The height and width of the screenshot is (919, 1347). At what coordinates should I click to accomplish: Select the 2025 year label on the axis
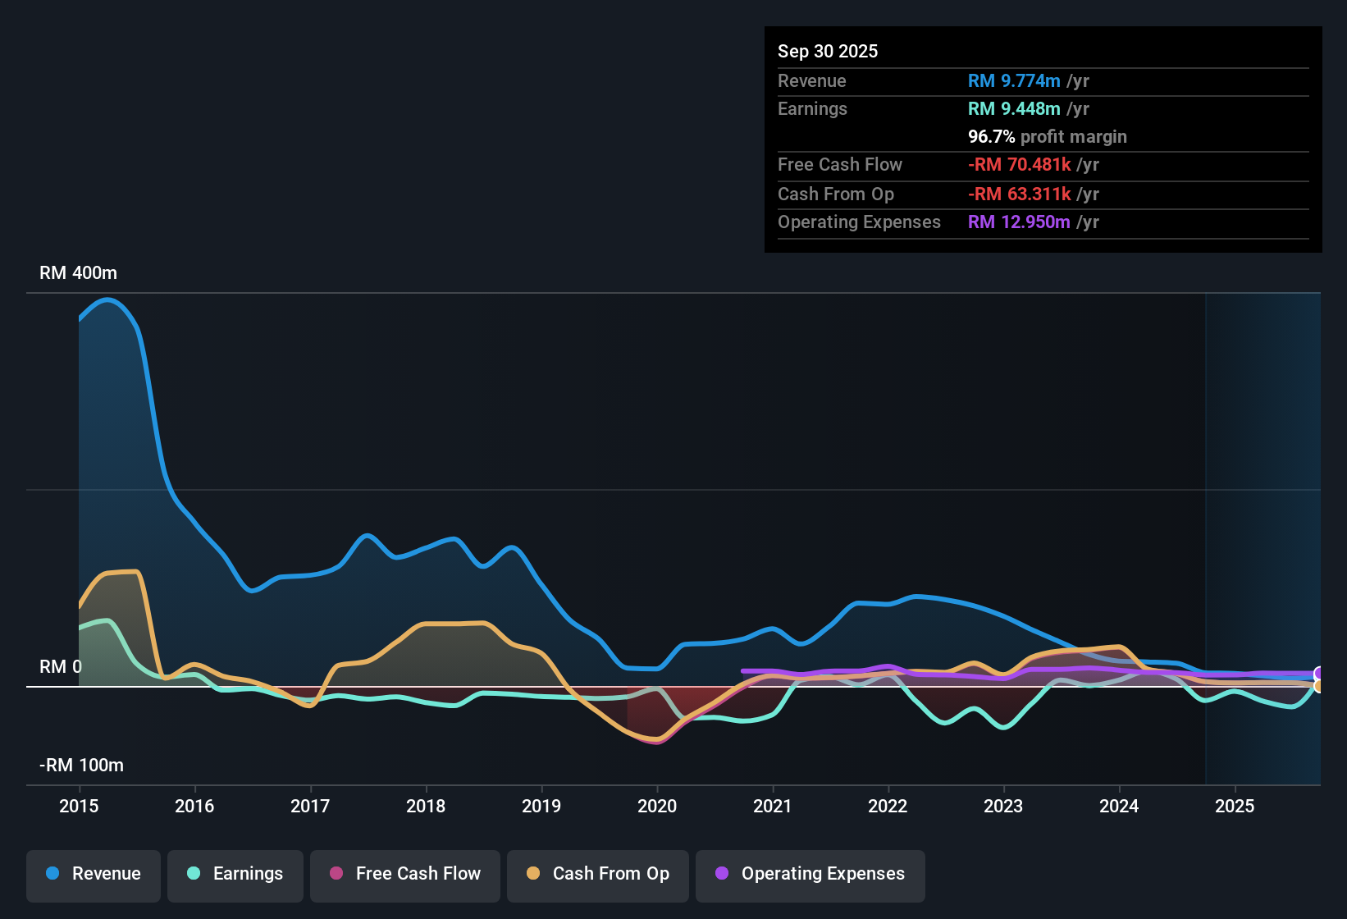[x=1235, y=807]
